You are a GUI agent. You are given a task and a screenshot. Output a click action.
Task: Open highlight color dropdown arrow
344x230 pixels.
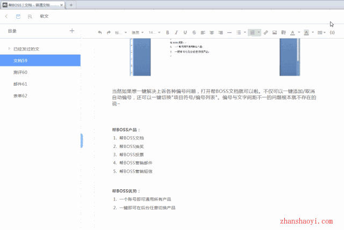313,32
